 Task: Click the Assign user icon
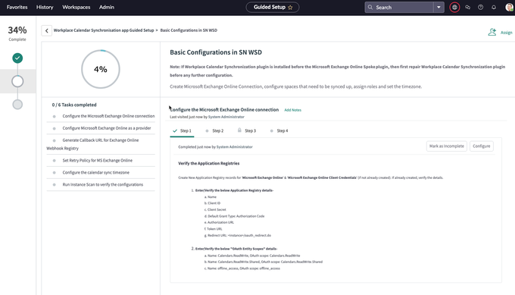click(x=492, y=32)
